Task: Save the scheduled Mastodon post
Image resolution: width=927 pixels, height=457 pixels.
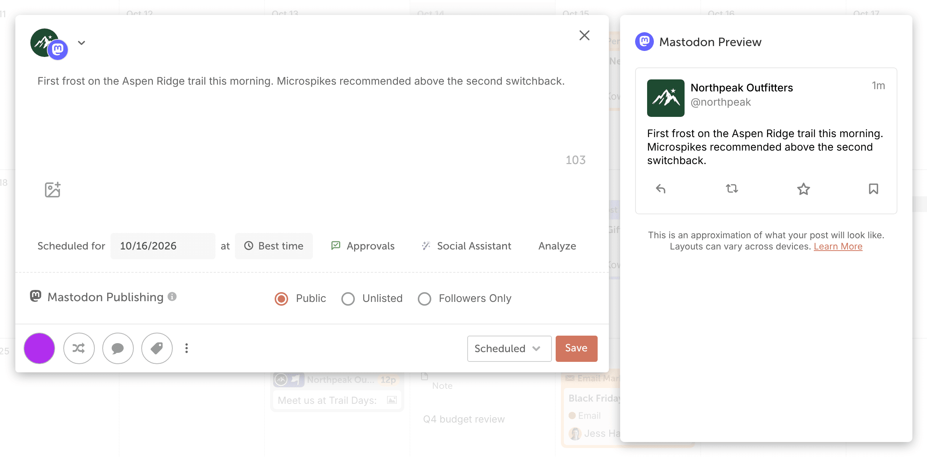Action: point(576,348)
